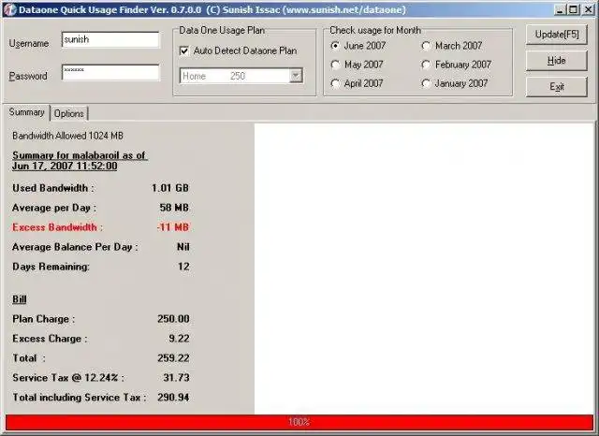The height and width of the screenshot is (436, 599).
Task: Close the Dataone window
Action: click(x=588, y=9)
